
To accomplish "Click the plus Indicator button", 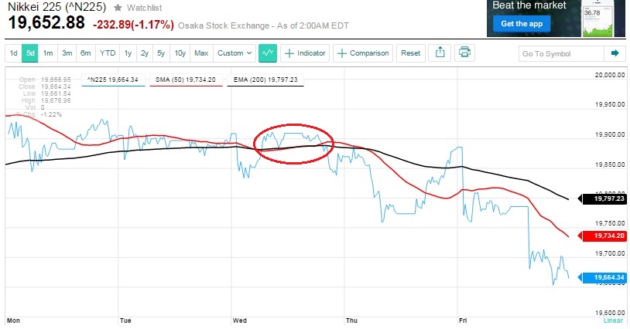I will (306, 53).
